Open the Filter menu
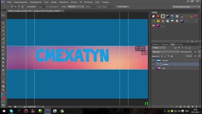The width and height of the screenshot is (202, 114). click(74, 2)
